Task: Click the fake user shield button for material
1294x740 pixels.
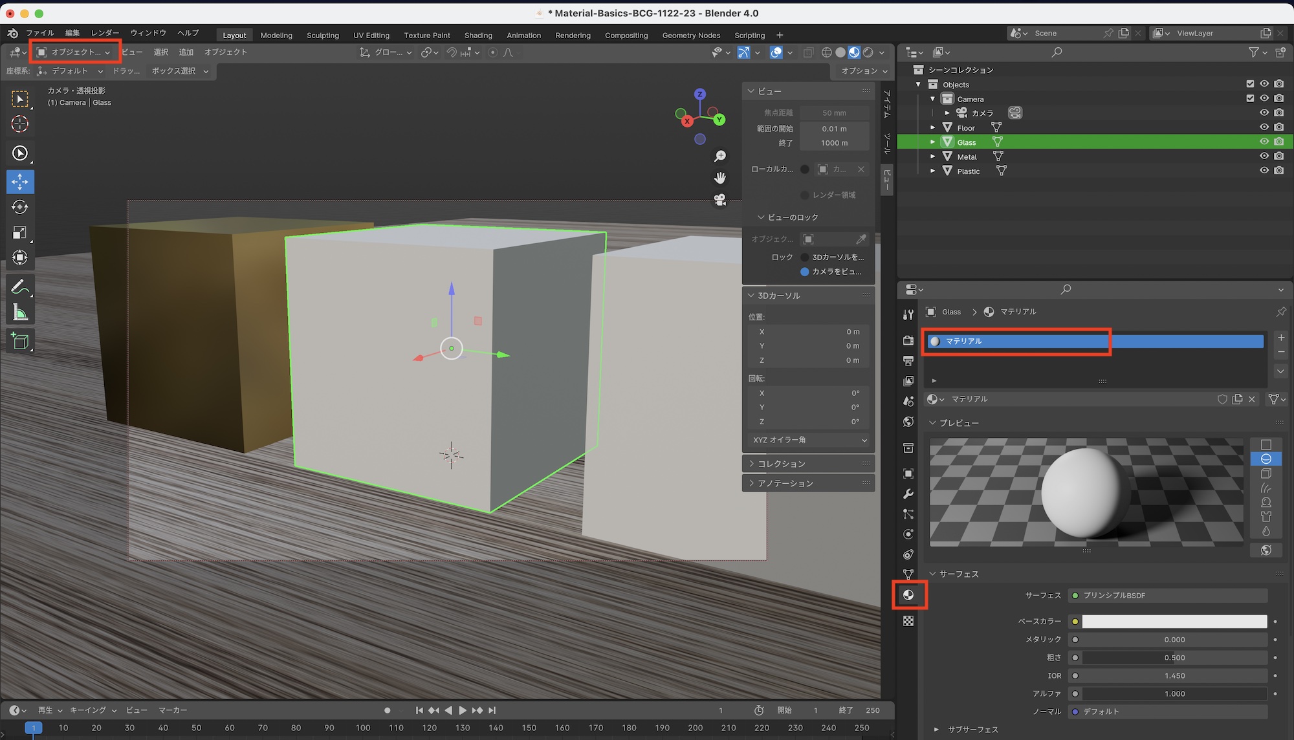Action: click(x=1222, y=399)
